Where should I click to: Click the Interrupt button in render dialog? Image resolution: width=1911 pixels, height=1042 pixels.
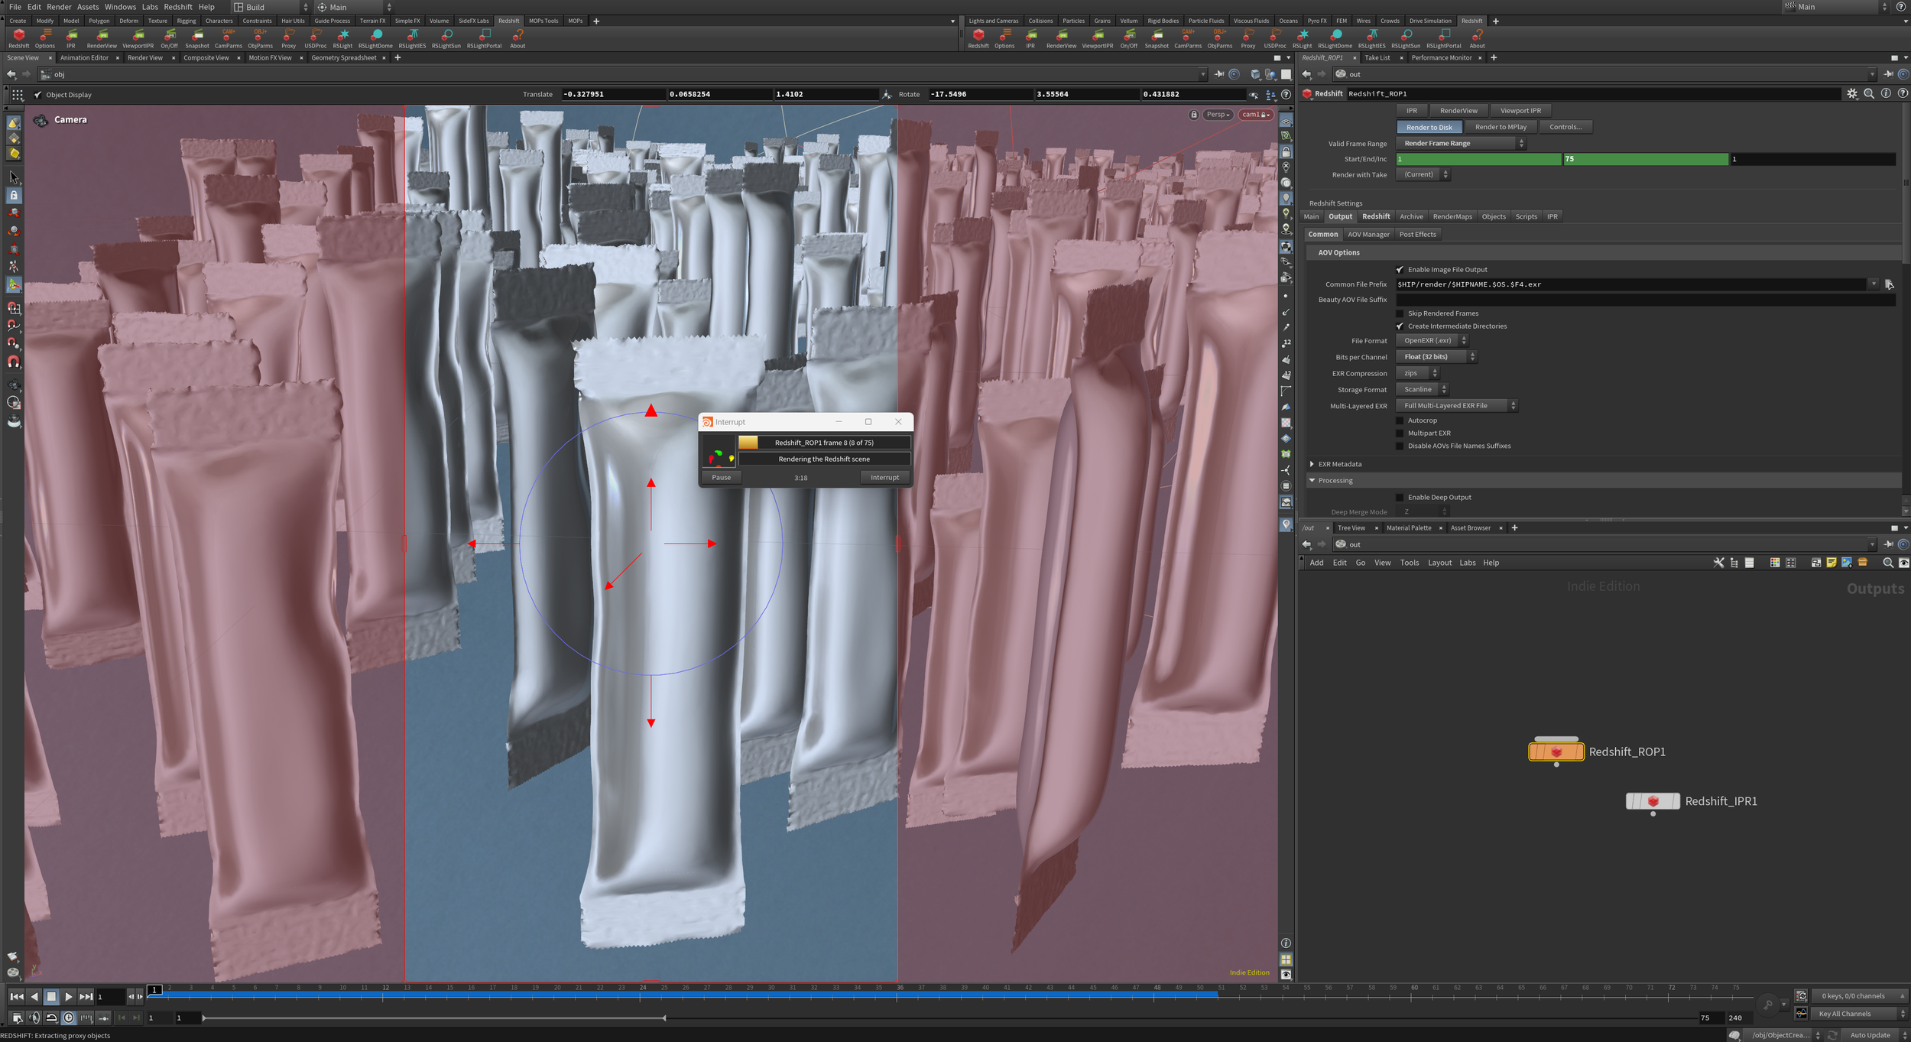pos(884,478)
